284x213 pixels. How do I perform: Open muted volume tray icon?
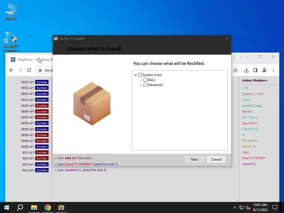tap(248, 207)
